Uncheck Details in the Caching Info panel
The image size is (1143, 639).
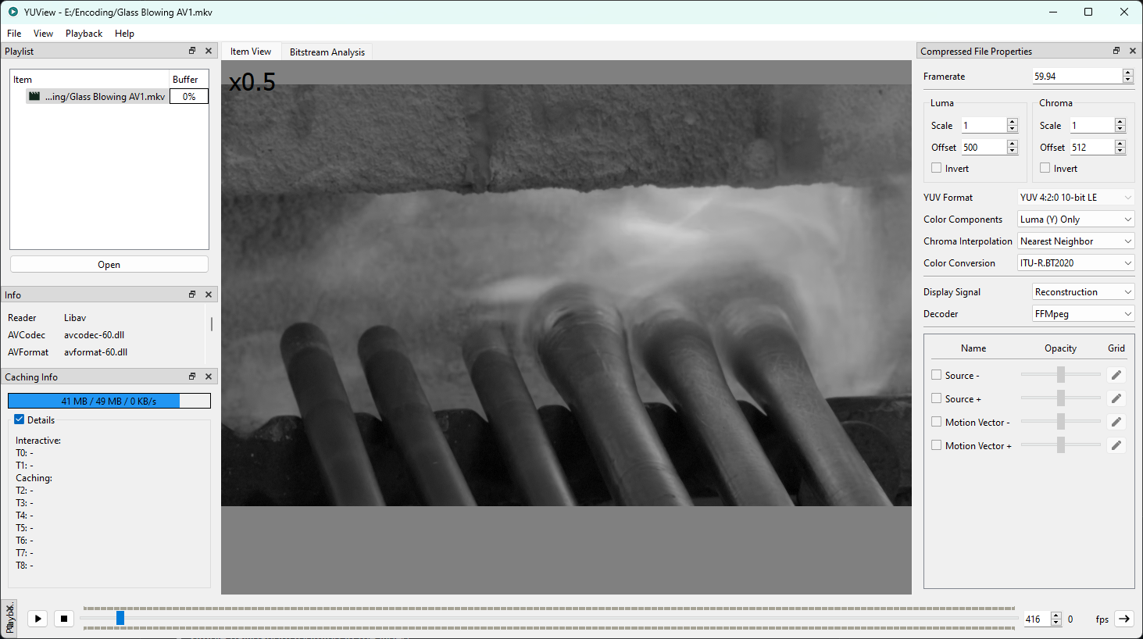click(x=18, y=419)
